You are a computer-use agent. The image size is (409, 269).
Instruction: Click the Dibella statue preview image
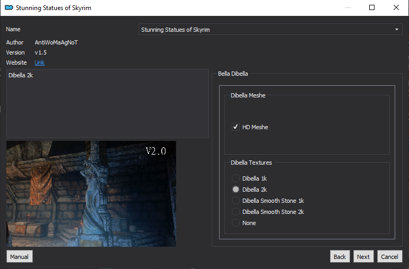point(91,194)
